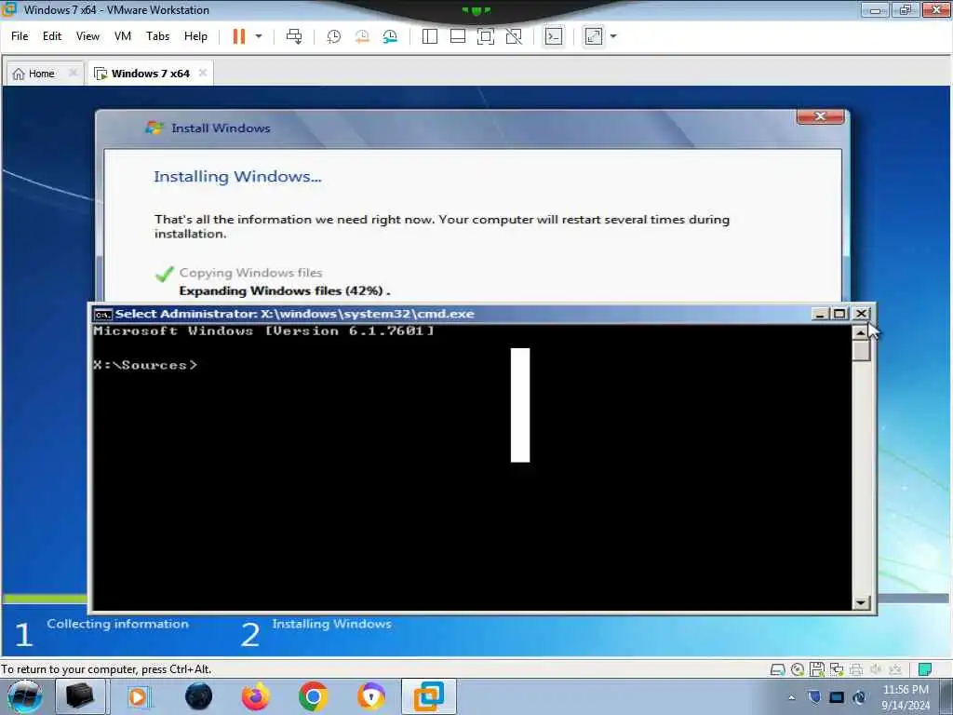953x715 pixels.
Task: Close the Home tab
Action: point(73,73)
